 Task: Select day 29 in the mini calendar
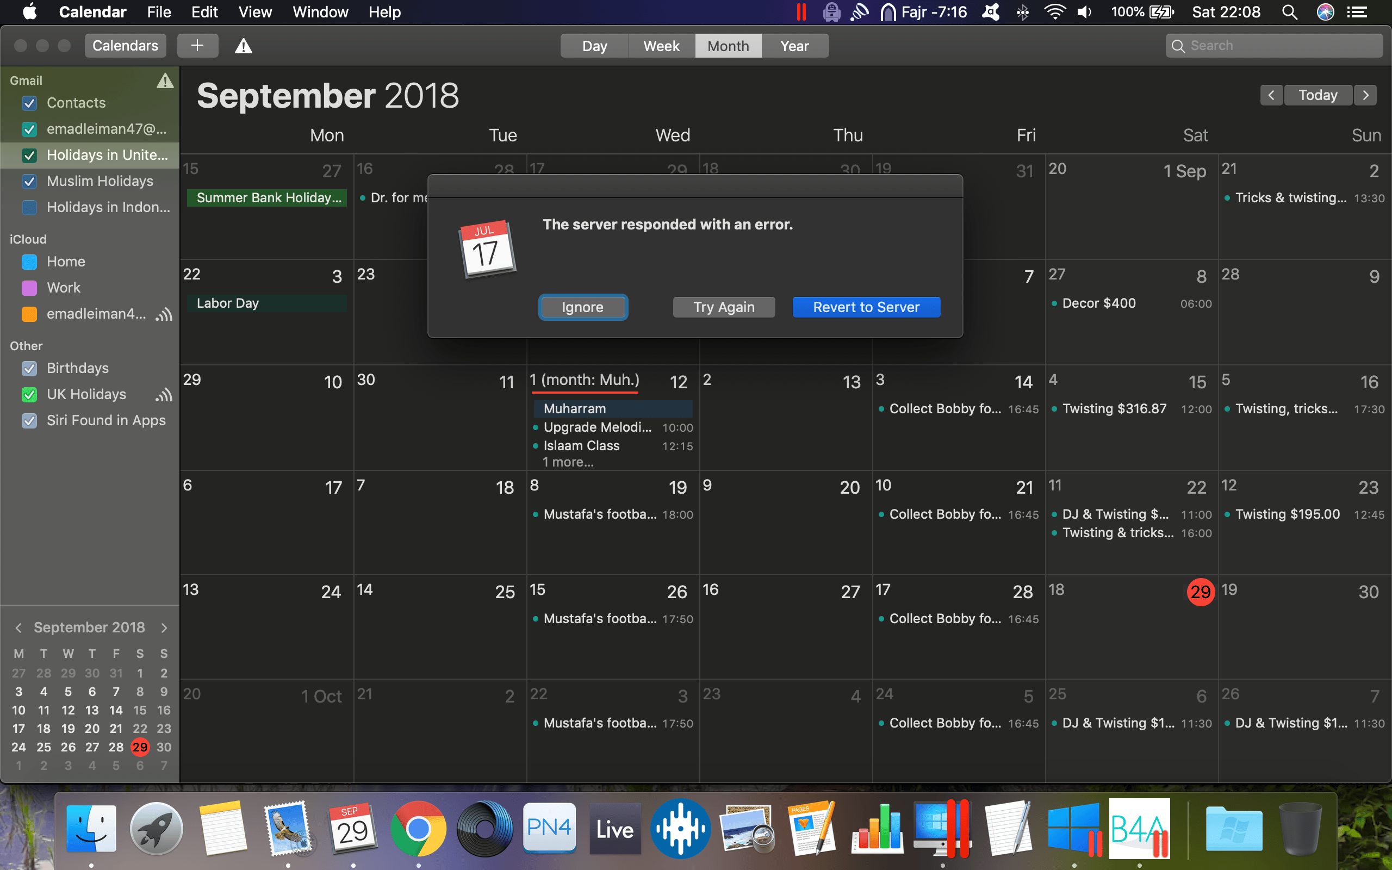click(140, 748)
